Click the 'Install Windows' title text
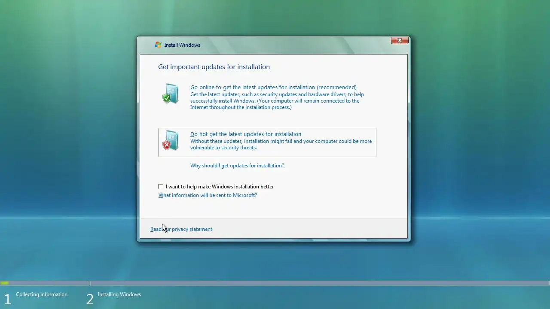Viewport: 550px width, 309px height. point(182,45)
